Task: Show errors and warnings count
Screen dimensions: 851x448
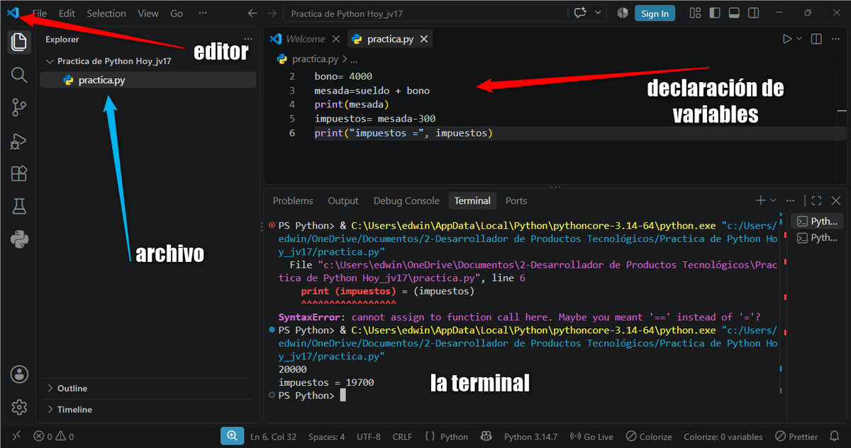Action: (54, 437)
